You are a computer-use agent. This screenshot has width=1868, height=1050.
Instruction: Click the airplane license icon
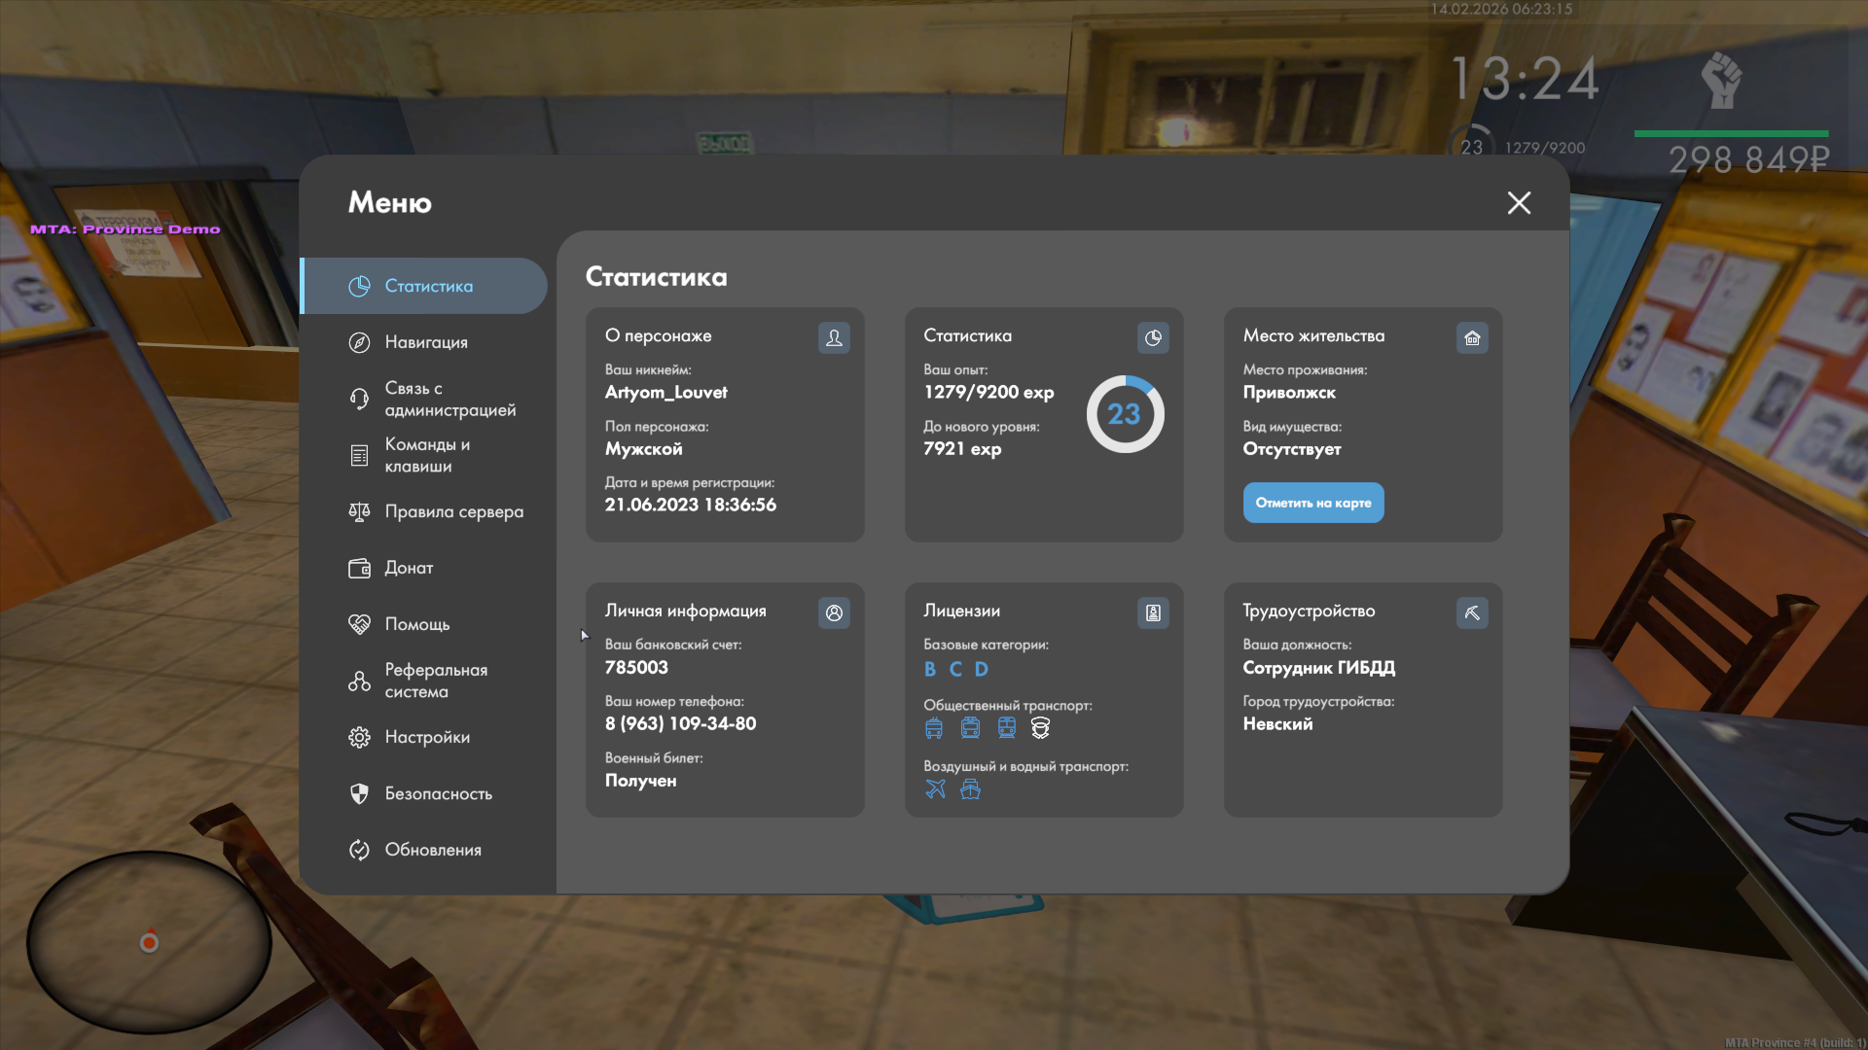[935, 788]
